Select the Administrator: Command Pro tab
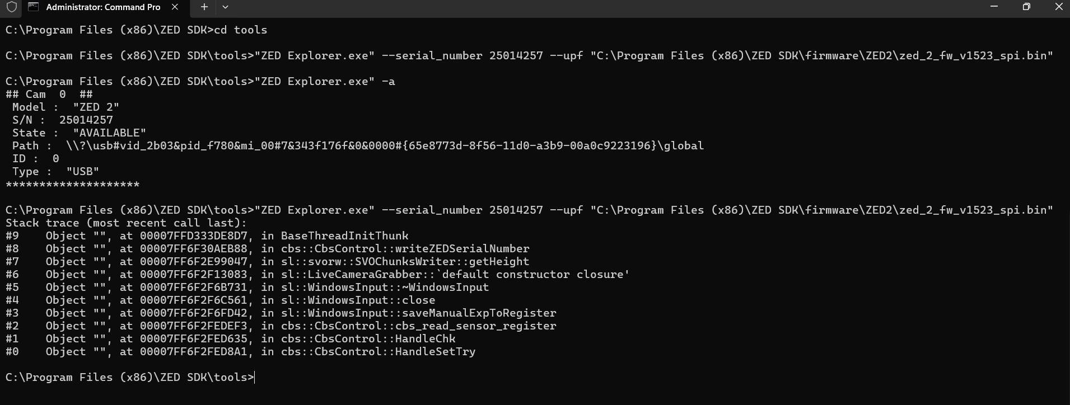Image resolution: width=1070 pixels, height=405 pixels. coord(103,7)
